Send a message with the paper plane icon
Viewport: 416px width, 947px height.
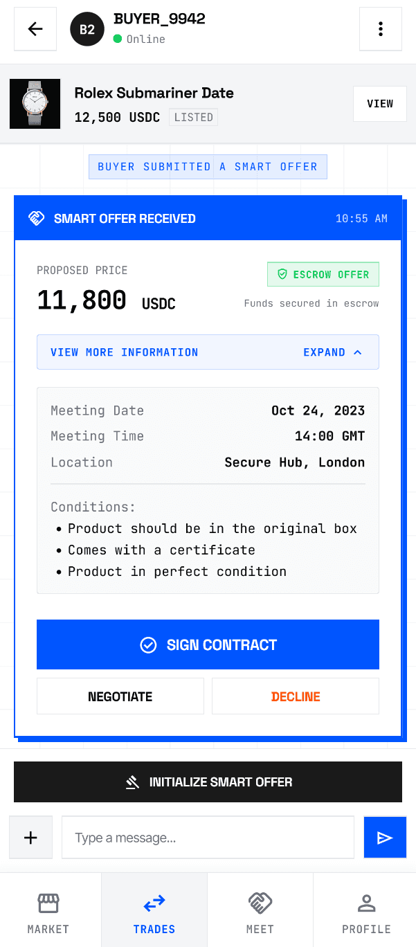pyautogui.click(x=385, y=837)
